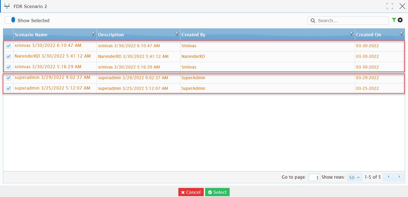Screen dimensions: 408x197
Task: Click the Created On column filter icon
Action: coord(401,34)
